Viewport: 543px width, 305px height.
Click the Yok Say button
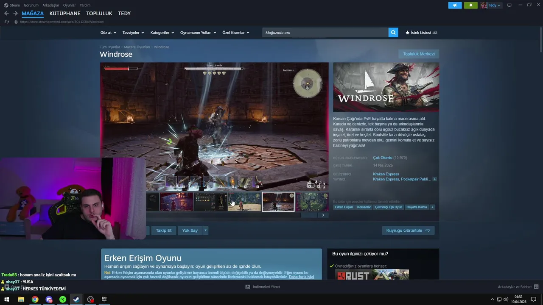[x=190, y=230]
